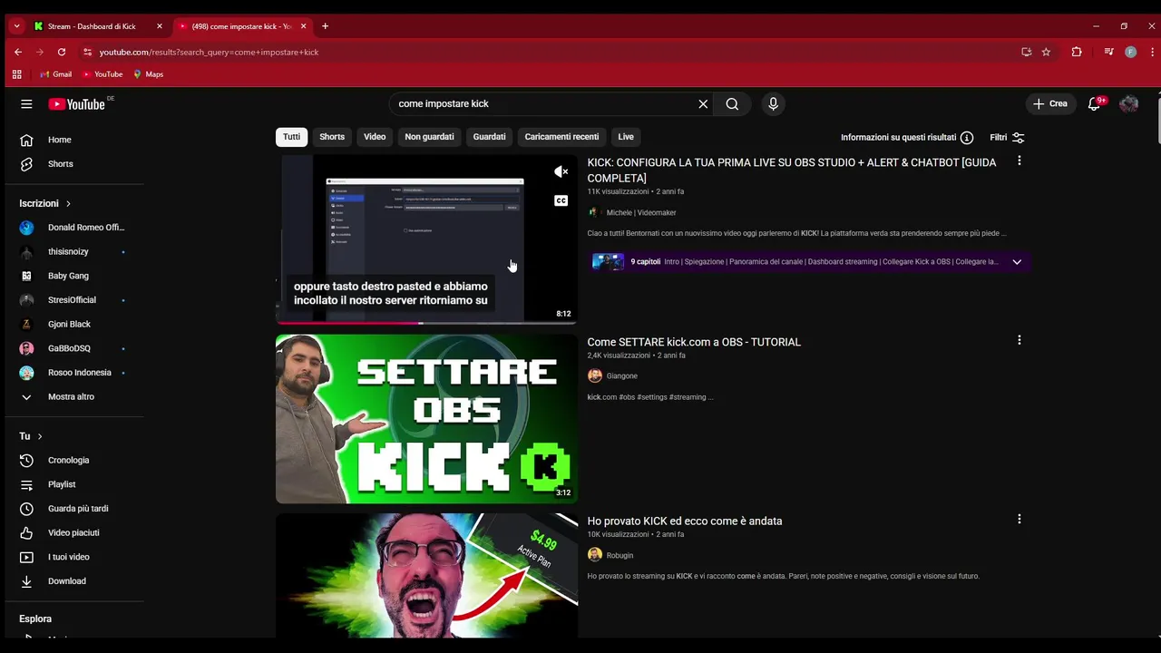Open the browser apps grid icon
This screenshot has width=1161, height=653.
point(16,74)
